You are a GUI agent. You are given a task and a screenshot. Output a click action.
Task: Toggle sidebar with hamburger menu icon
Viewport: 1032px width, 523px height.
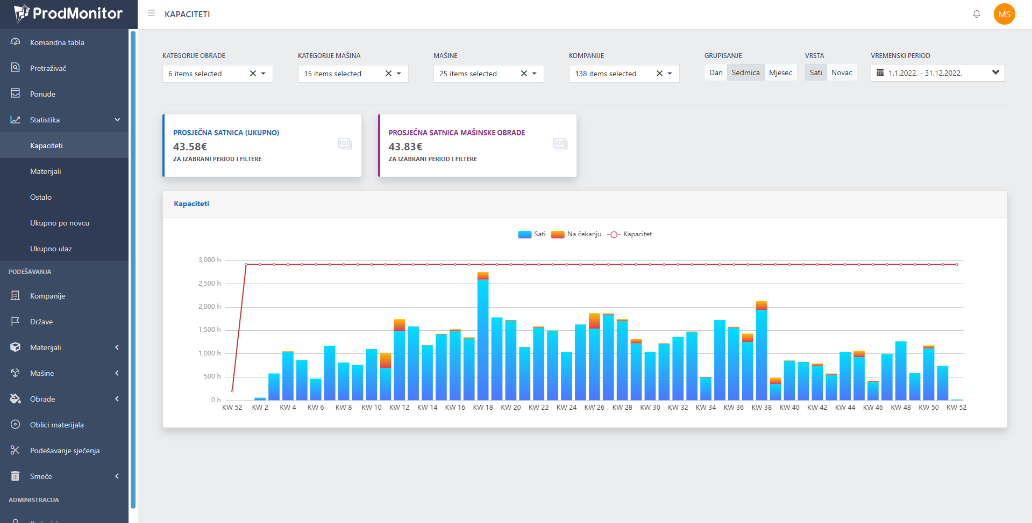click(151, 13)
